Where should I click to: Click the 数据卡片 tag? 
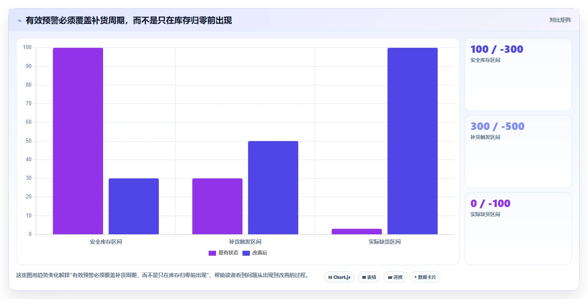point(425,277)
